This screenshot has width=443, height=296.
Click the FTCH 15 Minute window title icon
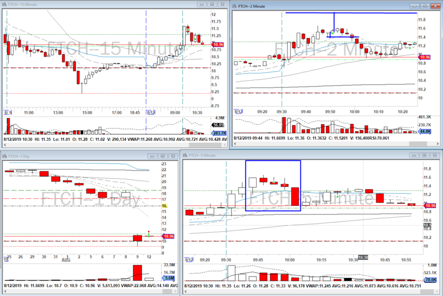tap(5, 4)
